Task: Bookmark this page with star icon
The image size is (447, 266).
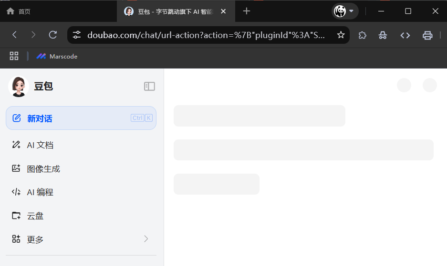Action: click(341, 35)
